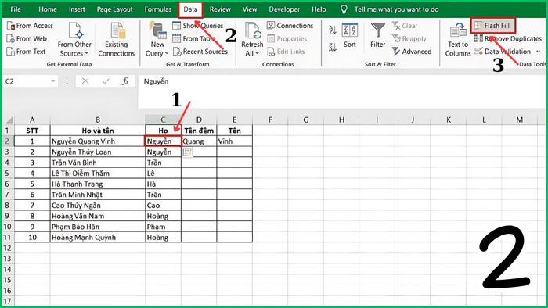Toggle the Filter funnel

[377, 36]
